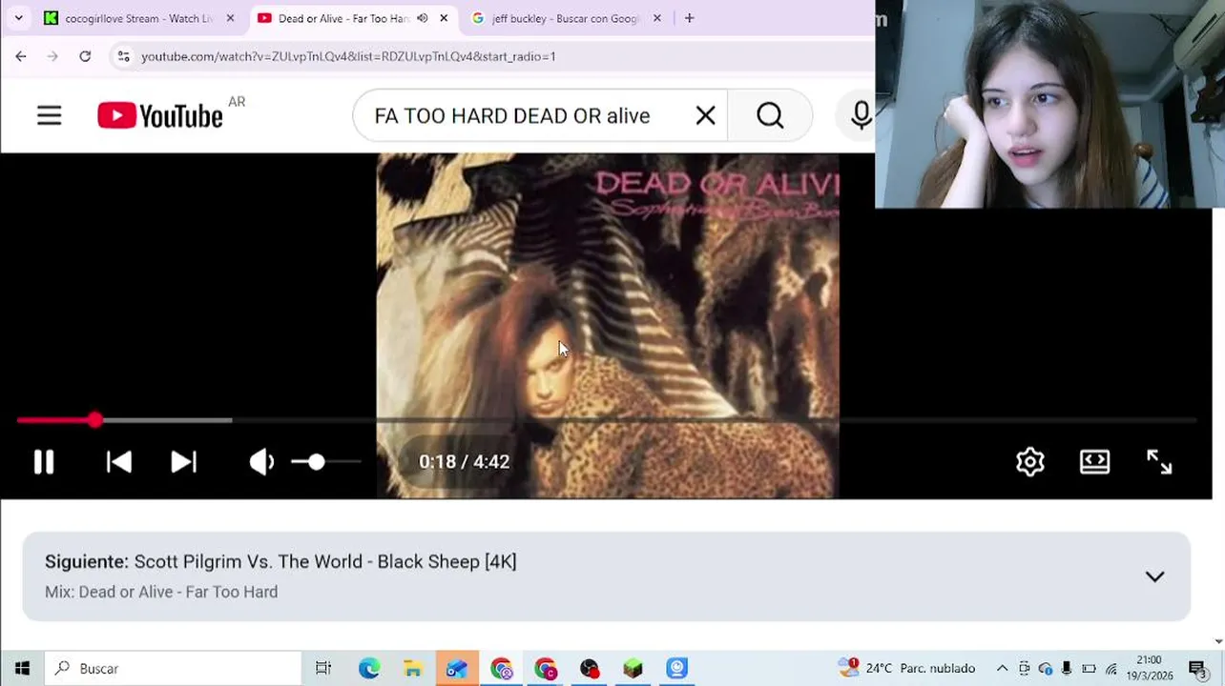The height and width of the screenshot is (686, 1225).
Task: Open the clock showing 21:00
Action: click(x=1149, y=668)
